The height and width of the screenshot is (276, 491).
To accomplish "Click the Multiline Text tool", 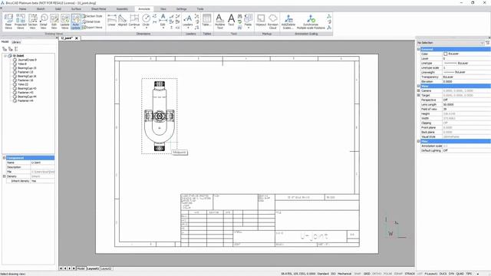I will tap(220, 21).
